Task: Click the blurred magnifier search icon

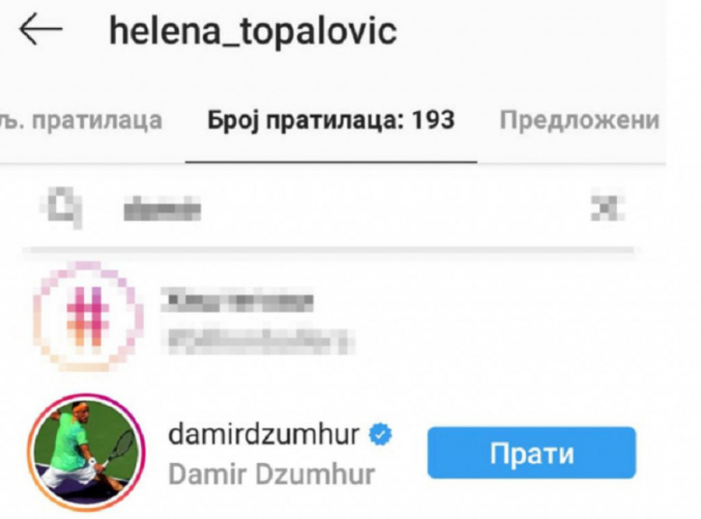Action: coord(62,207)
